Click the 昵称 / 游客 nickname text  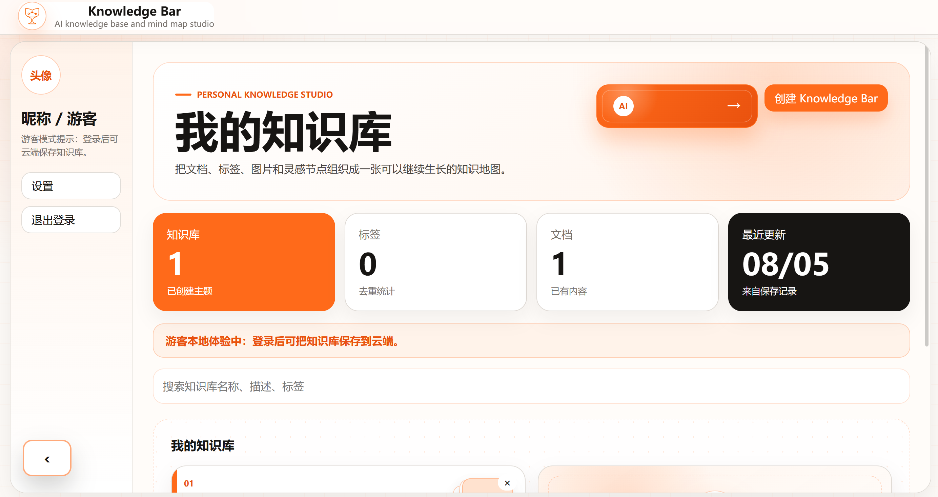pyautogui.click(x=59, y=119)
